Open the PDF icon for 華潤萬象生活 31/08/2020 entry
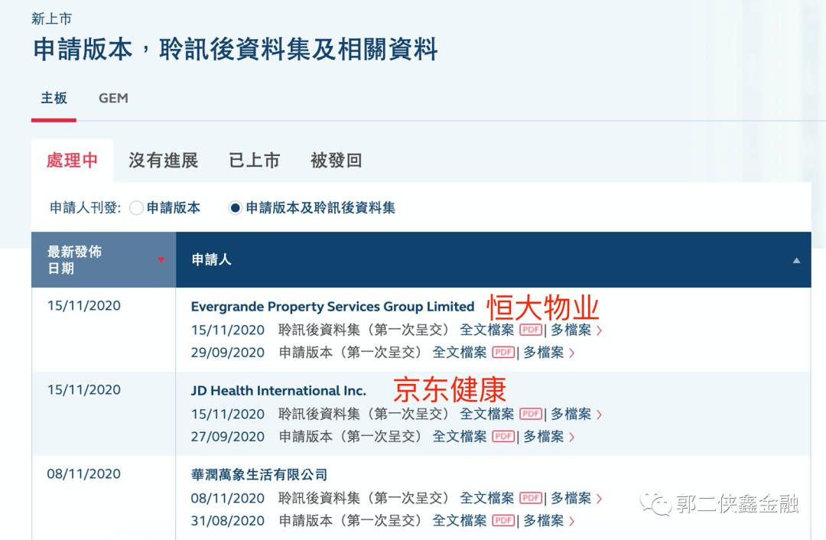Image resolution: width=826 pixels, height=540 pixels. [503, 521]
